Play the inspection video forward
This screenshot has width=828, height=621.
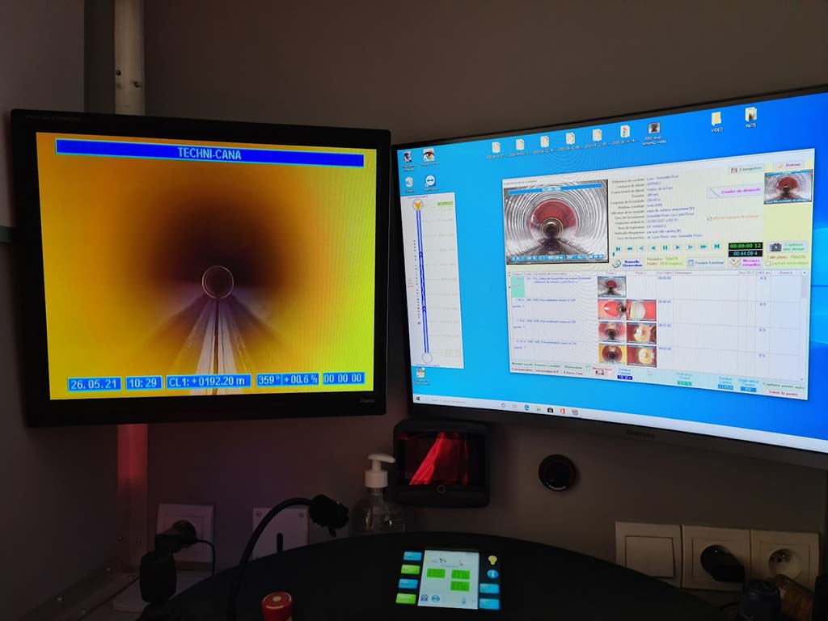(x=678, y=247)
